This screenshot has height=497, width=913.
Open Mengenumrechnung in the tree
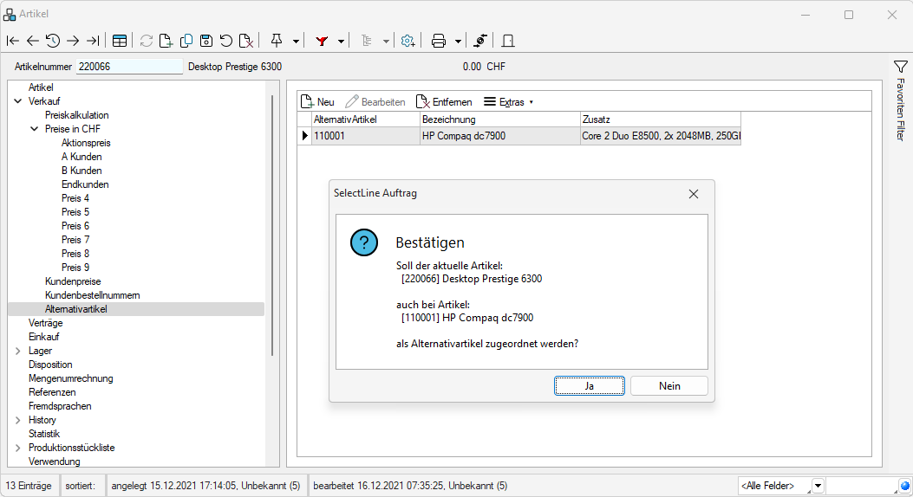70,378
